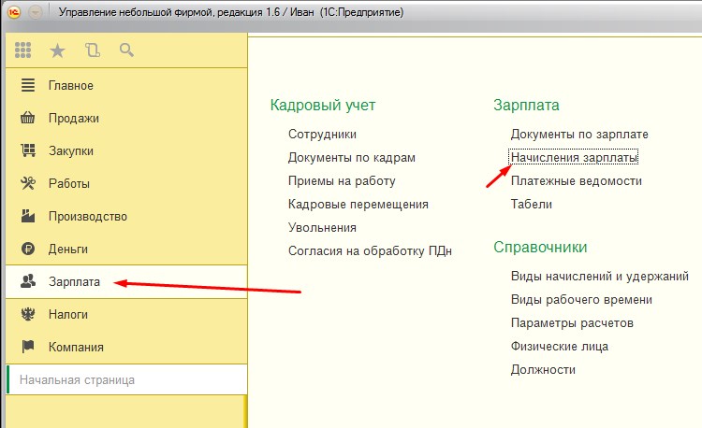Switch to the Закупки section
This screenshot has height=428, width=702.
pyautogui.click(x=71, y=151)
